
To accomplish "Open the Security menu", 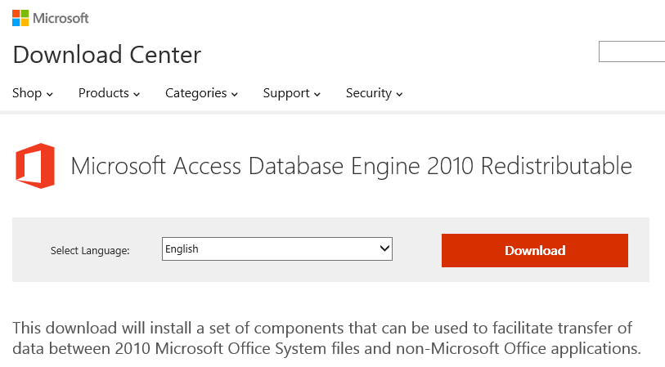I will [368, 93].
